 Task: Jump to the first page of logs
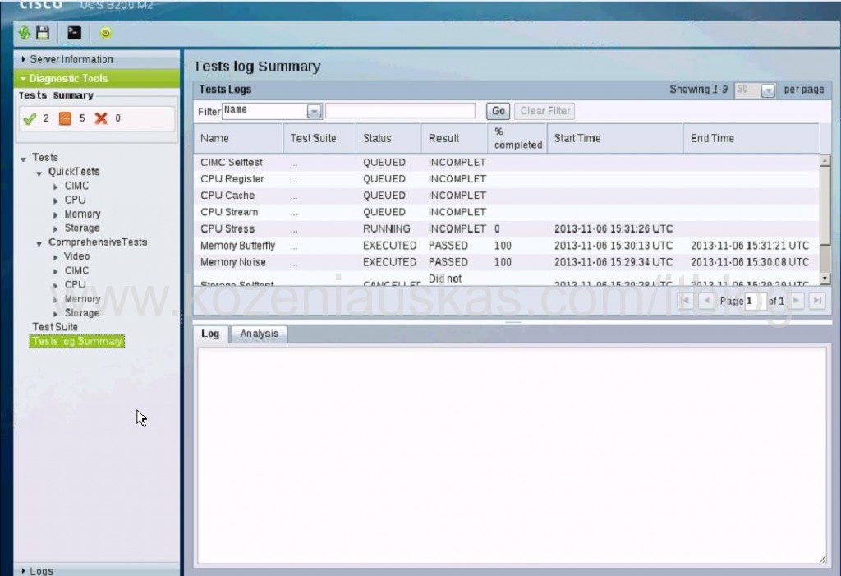pos(685,301)
